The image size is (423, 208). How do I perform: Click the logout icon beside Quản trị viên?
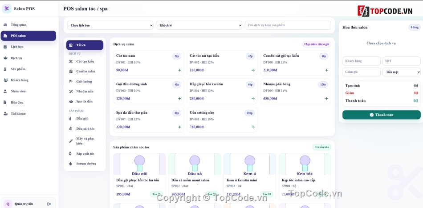[49, 204]
